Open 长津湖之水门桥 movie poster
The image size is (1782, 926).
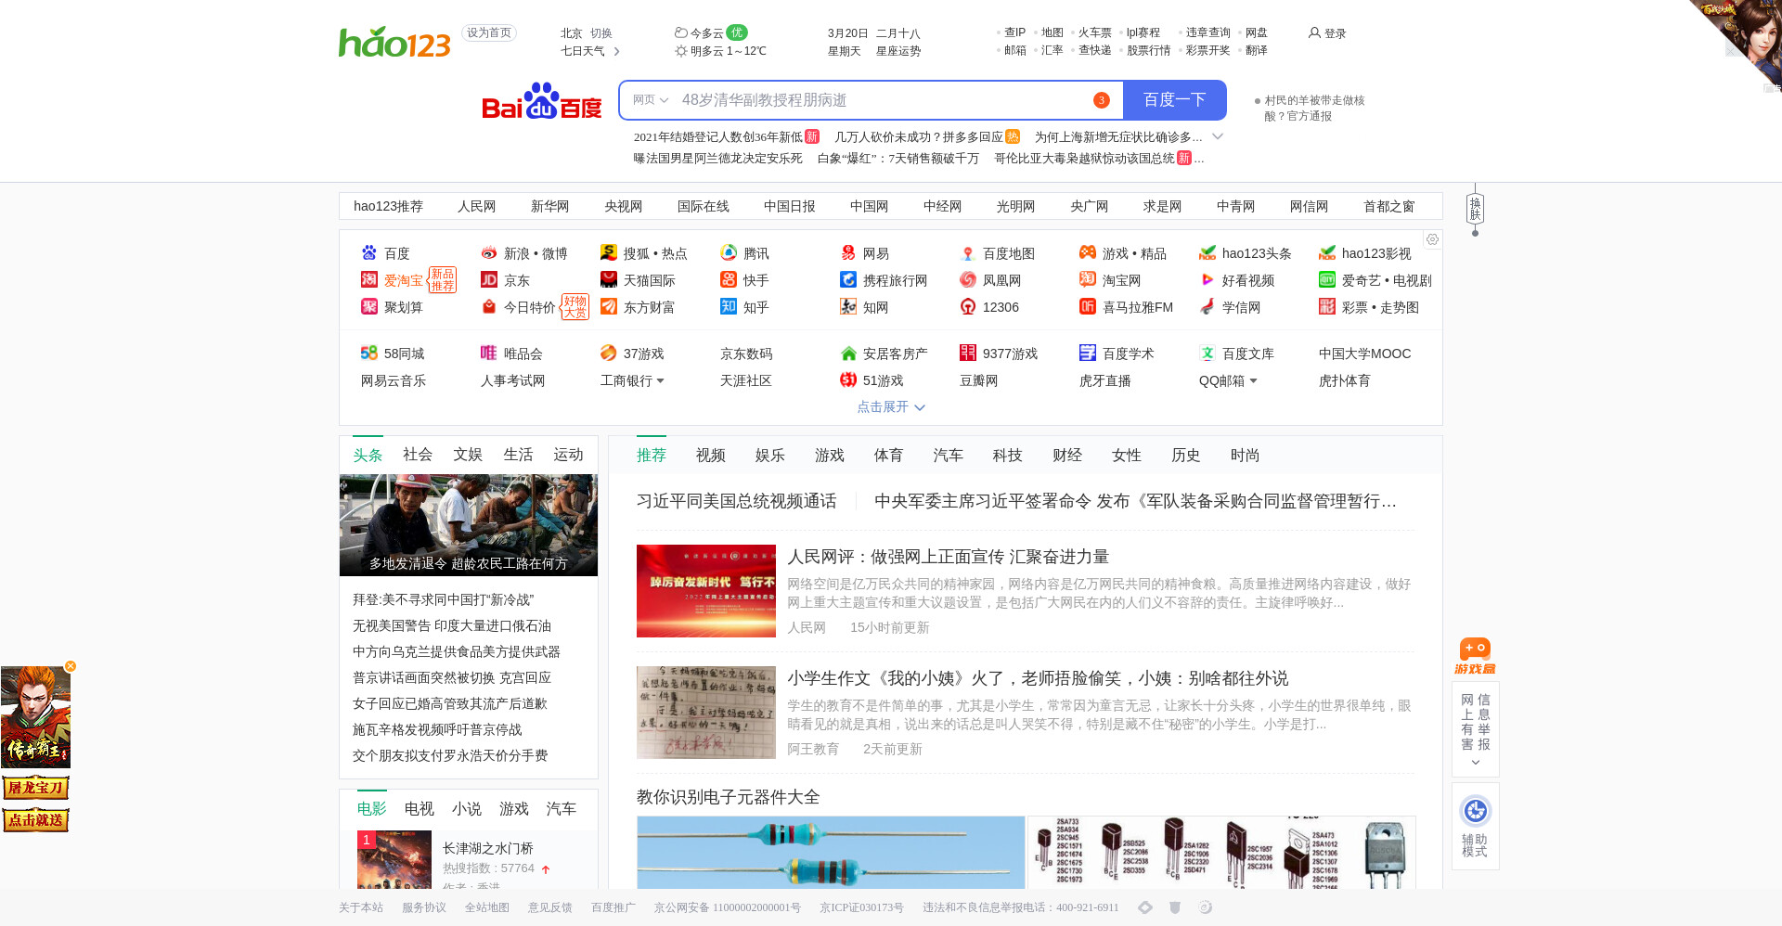(394, 859)
